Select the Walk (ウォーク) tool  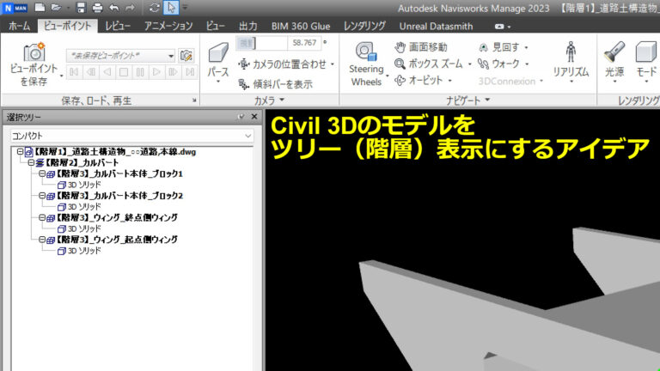498,64
